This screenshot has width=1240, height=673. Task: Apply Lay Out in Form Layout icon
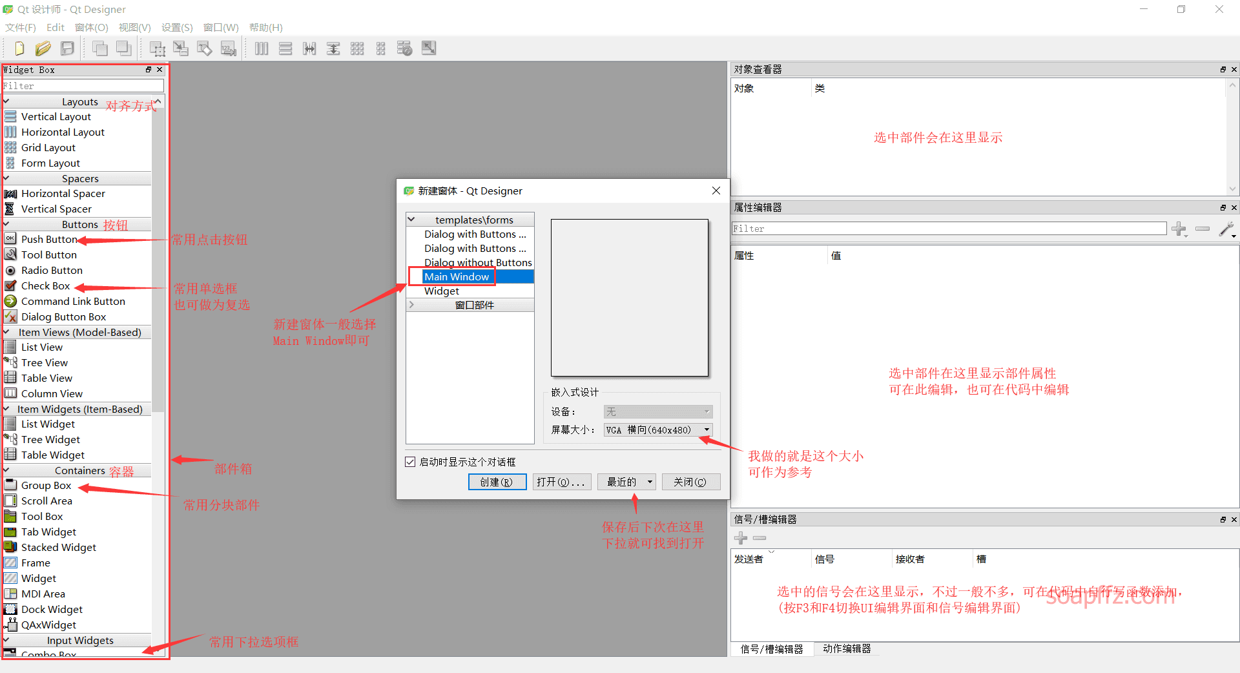coord(381,48)
